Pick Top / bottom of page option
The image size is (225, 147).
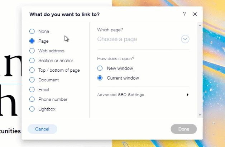coord(32,70)
